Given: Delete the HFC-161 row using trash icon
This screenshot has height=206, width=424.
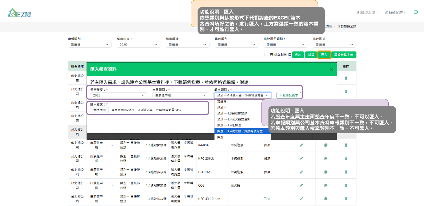Looking at the screenshot, I should pyautogui.click(x=346, y=172).
